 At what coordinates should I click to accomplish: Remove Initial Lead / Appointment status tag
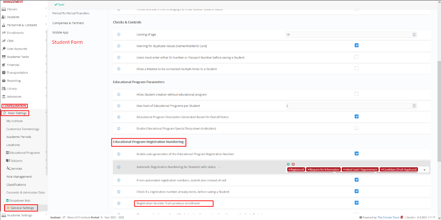[x=344, y=170]
